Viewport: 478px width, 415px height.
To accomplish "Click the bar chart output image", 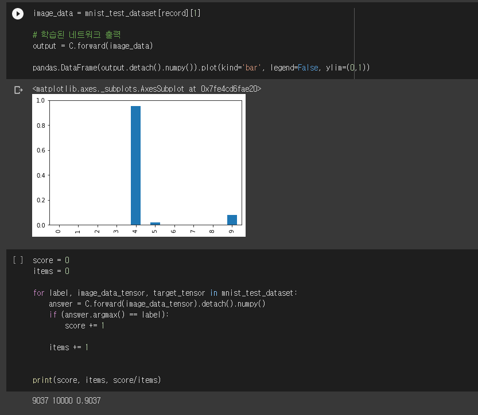I will [139, 165].
